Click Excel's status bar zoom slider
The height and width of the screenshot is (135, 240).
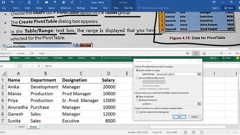coord(218,132)
